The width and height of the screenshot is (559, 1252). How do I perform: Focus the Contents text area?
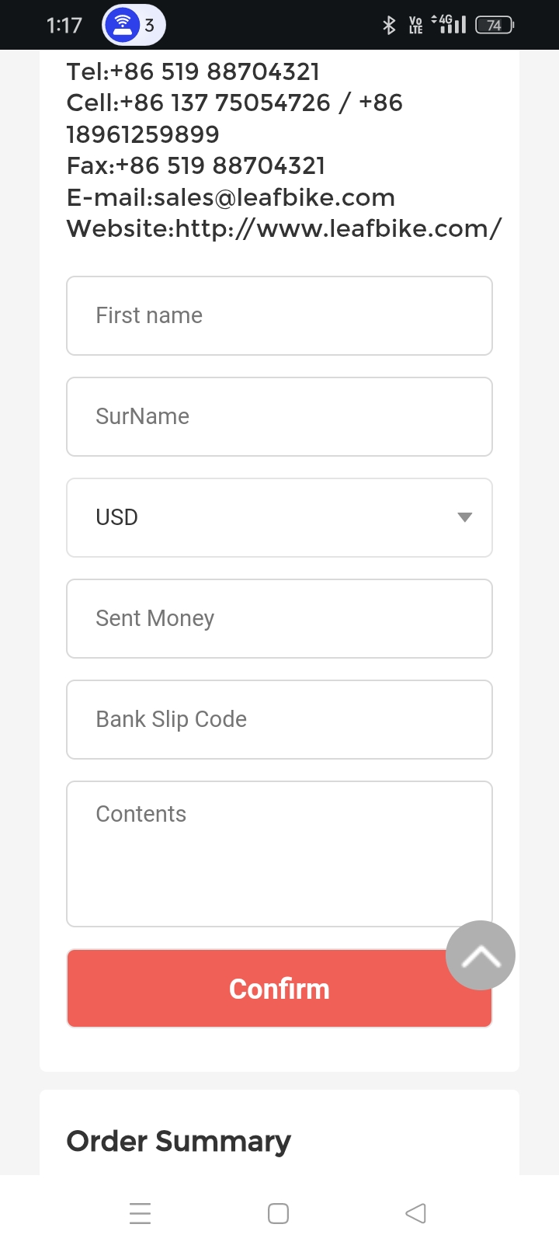pyautogui.click(x=279, y=854)
